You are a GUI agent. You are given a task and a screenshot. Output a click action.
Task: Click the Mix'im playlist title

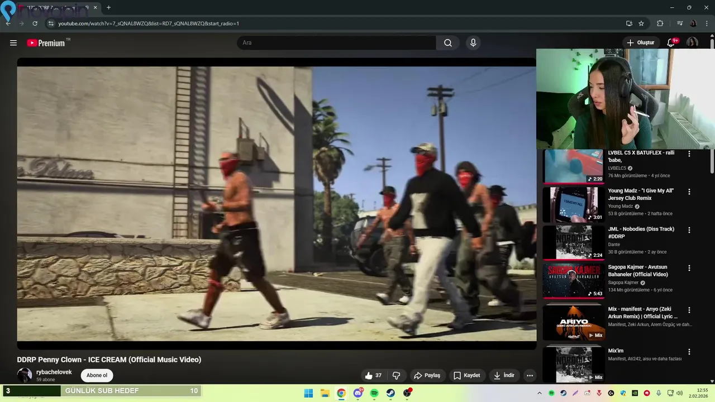(616, 351)
